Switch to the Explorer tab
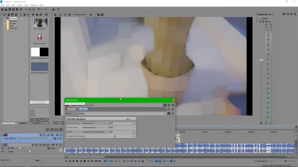Screen dimensions: 298x167 pyautogui.click(x=23, y=123)
